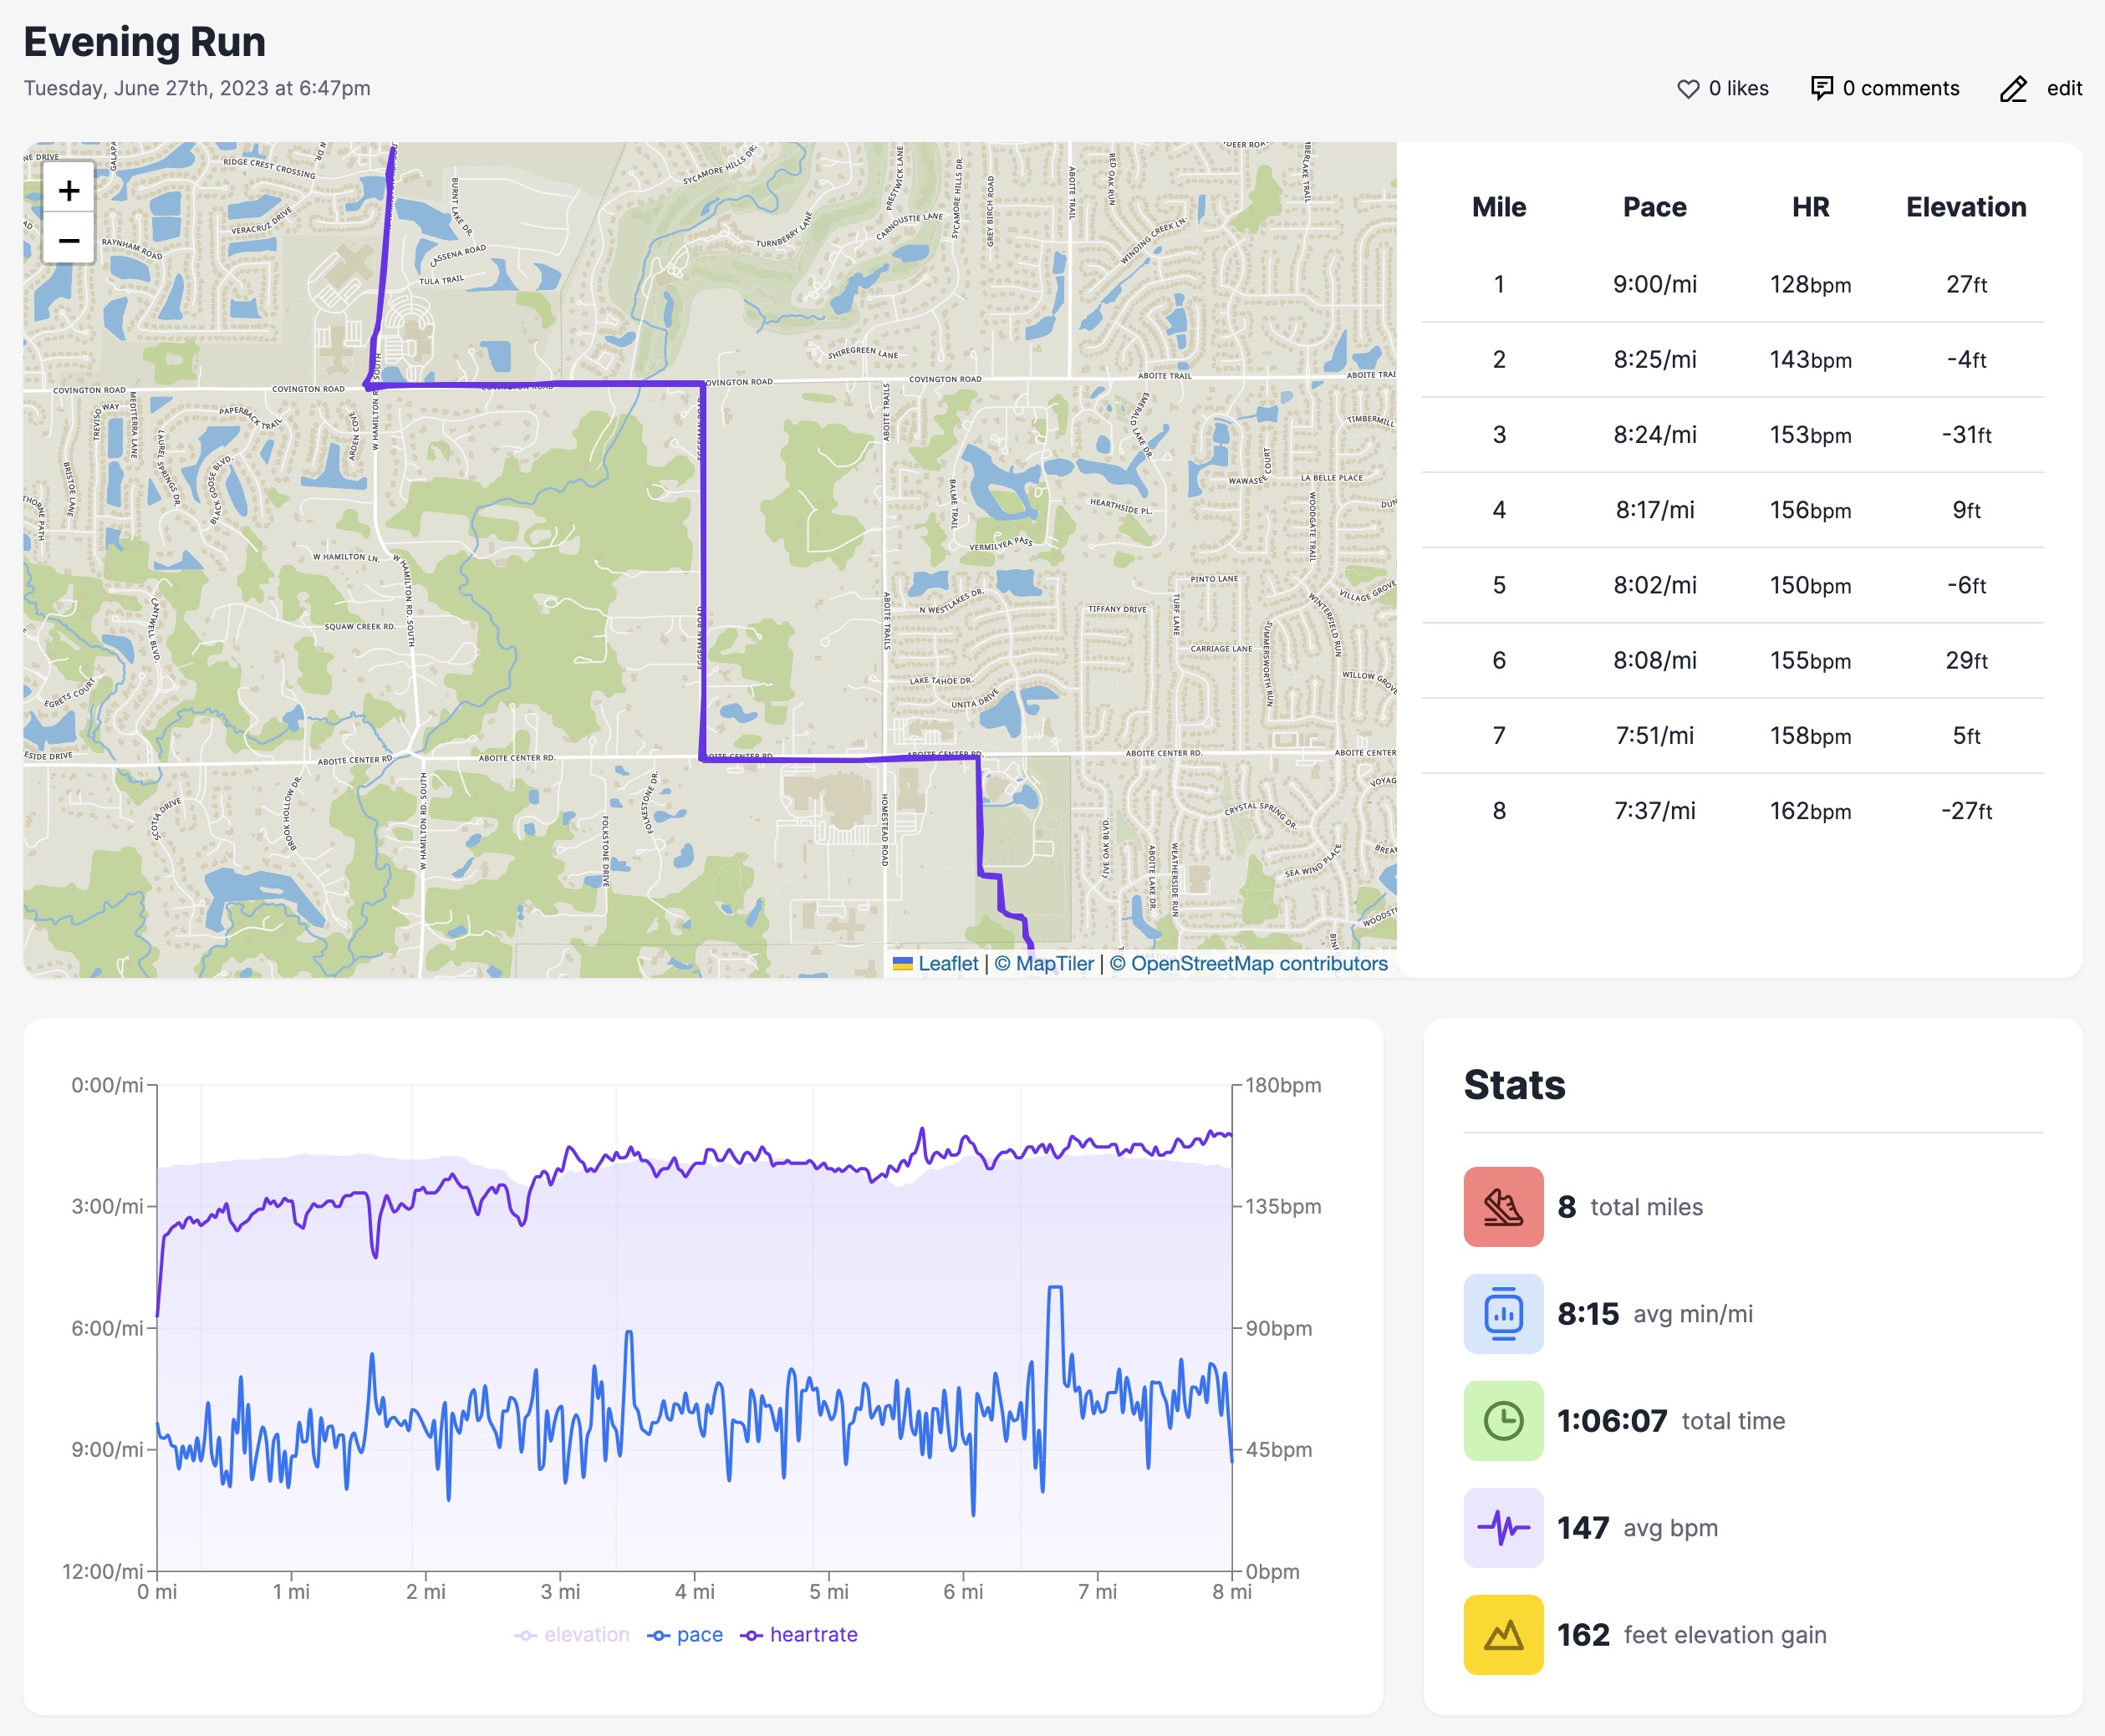Click the Pace column header
Screen dimensions: 2105x1736
click(x=1654, y=207)
